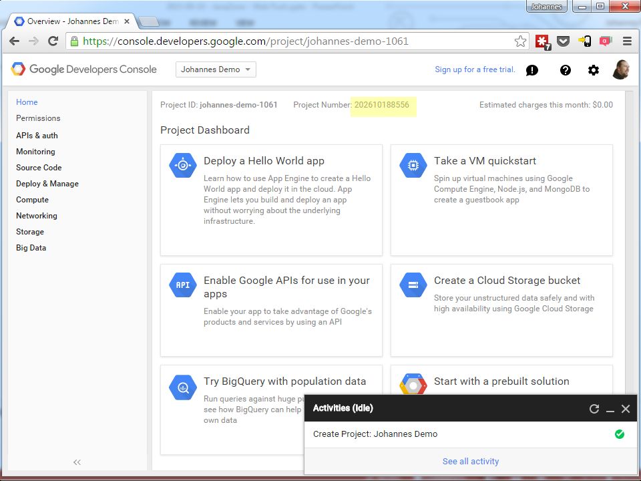Click the Activities (Idle) panel title
This screenshot has height=481, width=641.
[x=343, y=408]
